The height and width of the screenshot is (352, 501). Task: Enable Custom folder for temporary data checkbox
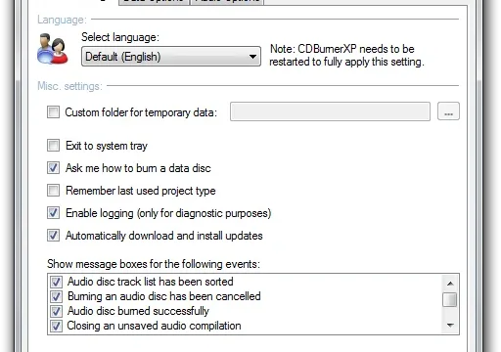coord(53,112)
